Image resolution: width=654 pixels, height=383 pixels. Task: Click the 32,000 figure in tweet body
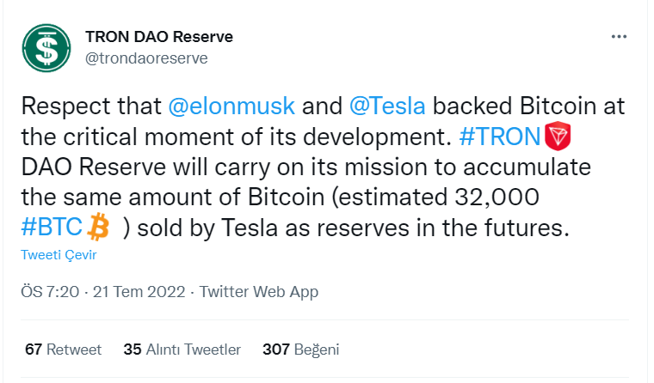pyautogui.click(x=497, y=197)
